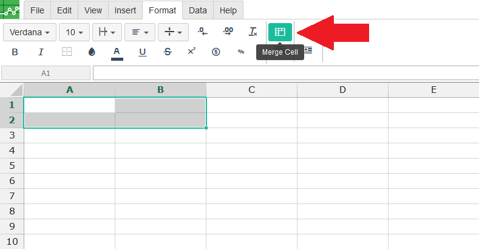
Task: Expand the horizontal text alignment dropdown
Action: (140, 32)
